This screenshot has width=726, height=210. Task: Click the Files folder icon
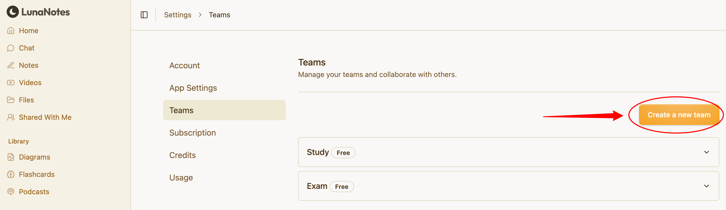(11, 100)
